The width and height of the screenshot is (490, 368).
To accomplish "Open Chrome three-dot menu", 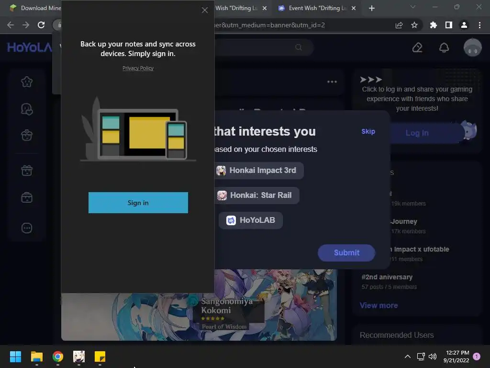I will pyautogui.click(x=479, y=25).
